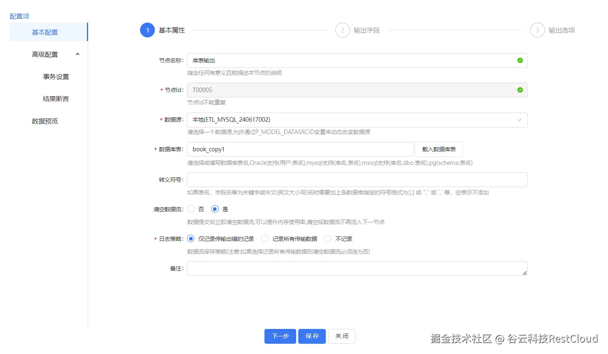Switch to 事务设置 in the sidebar
Image resolution: width=608 pixels, height=354 pixels.
56,76
